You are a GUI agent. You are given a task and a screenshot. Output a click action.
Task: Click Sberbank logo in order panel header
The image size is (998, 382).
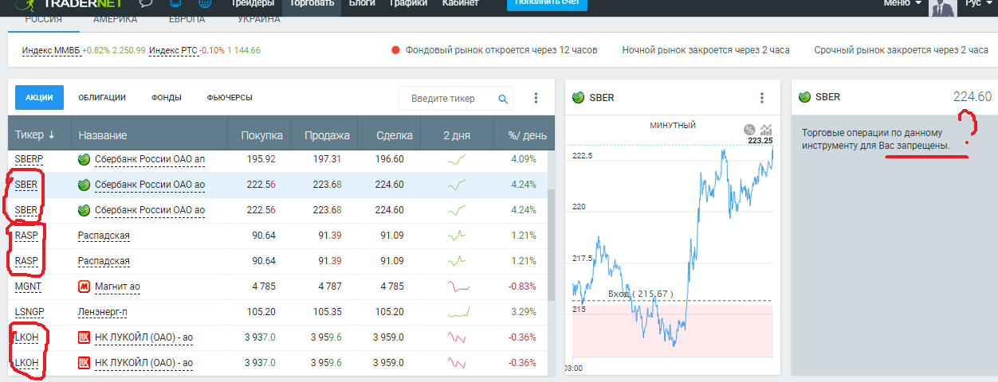805,97
